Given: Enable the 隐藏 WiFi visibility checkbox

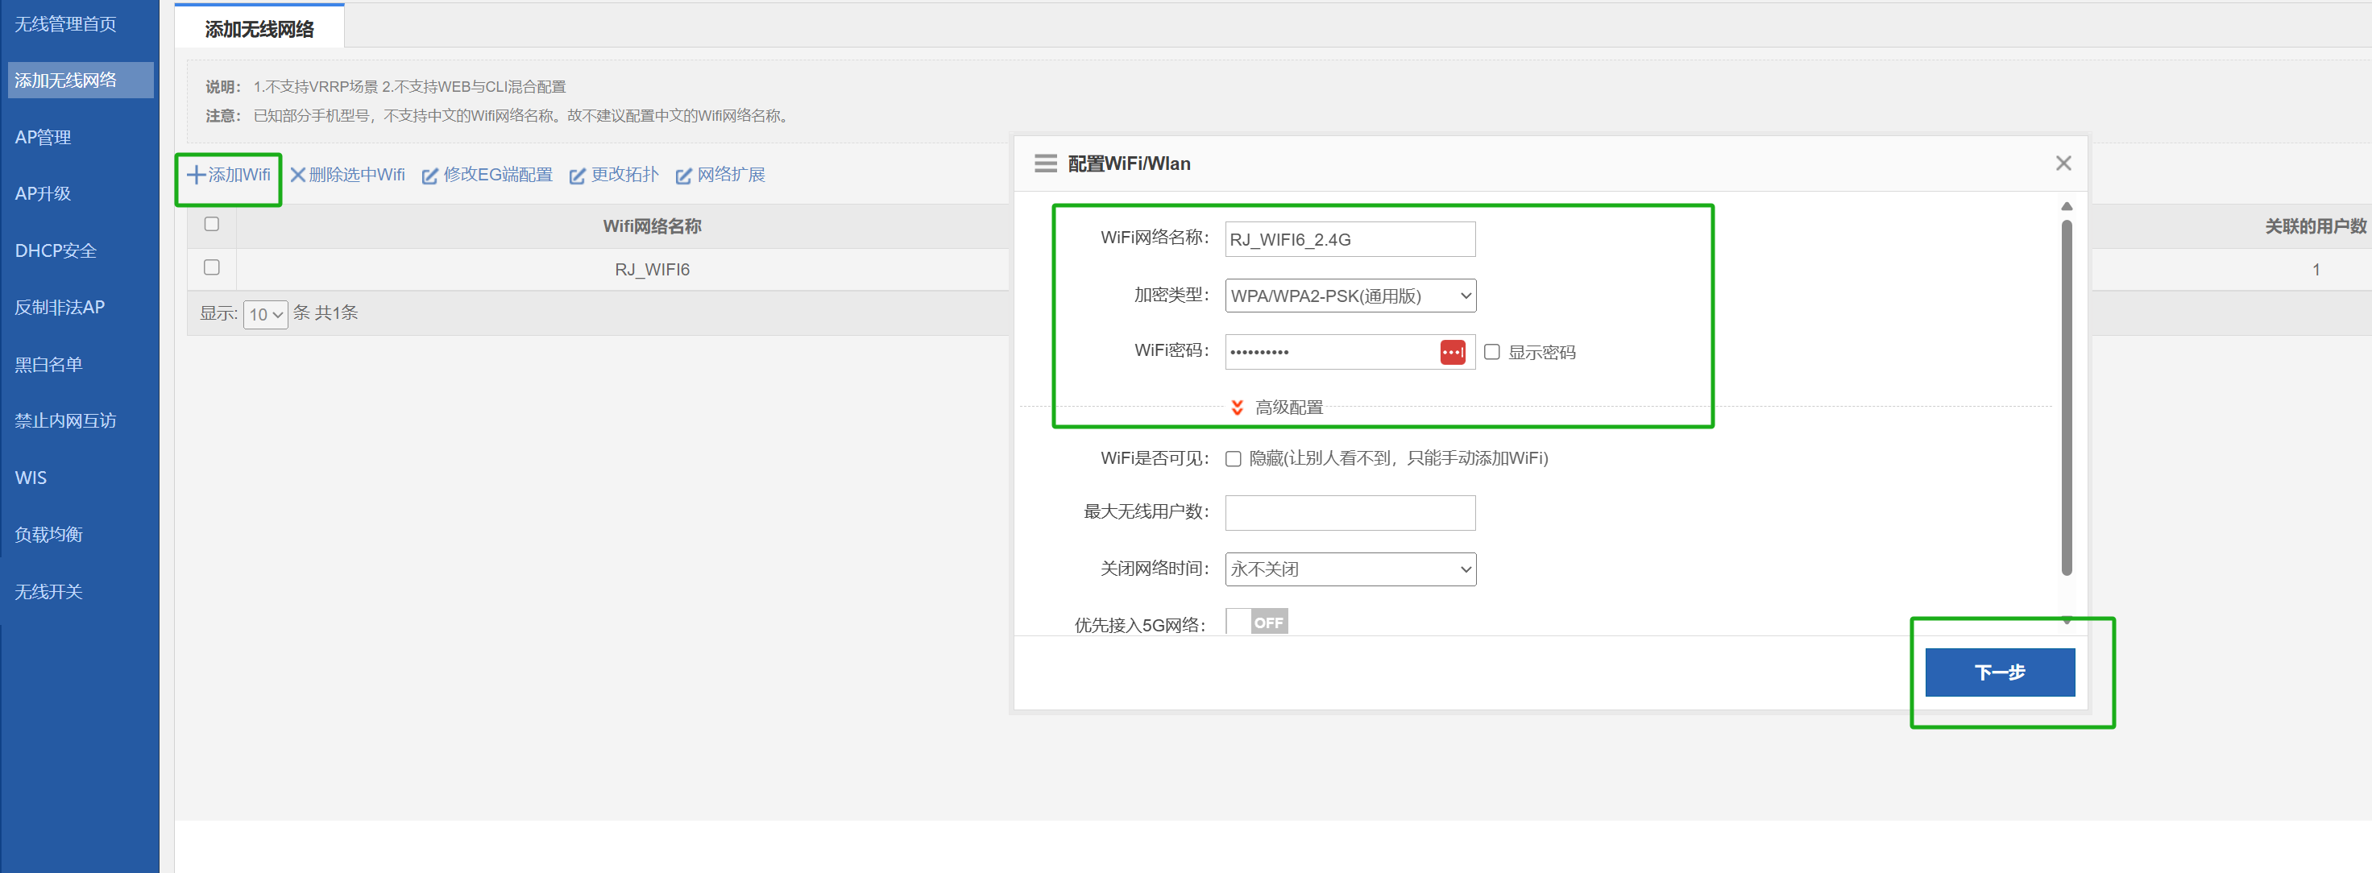Looking at the screenshot, I should (1233, 460).
